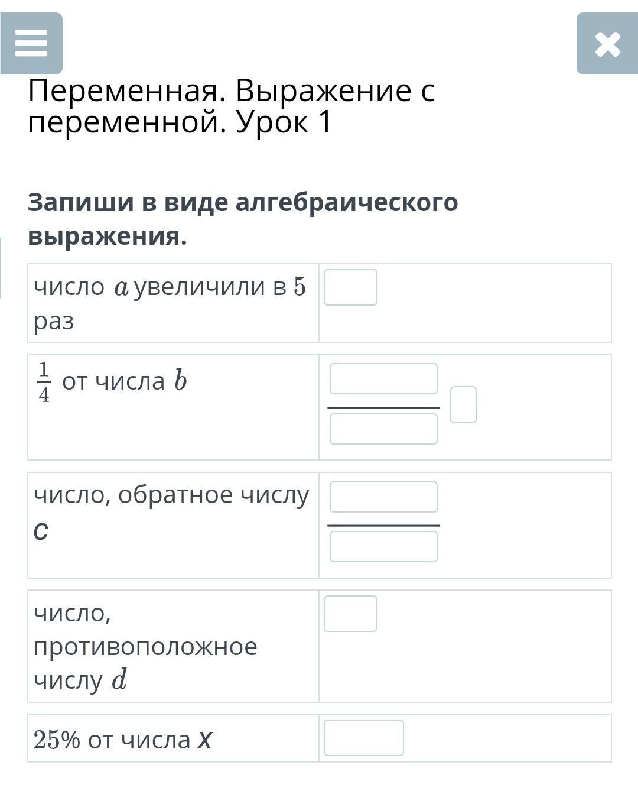Click the instruction 'Запиши в виде алгебраического выражения'
The width and height of the screenshot is (638, 807).
tap(243, 219)
